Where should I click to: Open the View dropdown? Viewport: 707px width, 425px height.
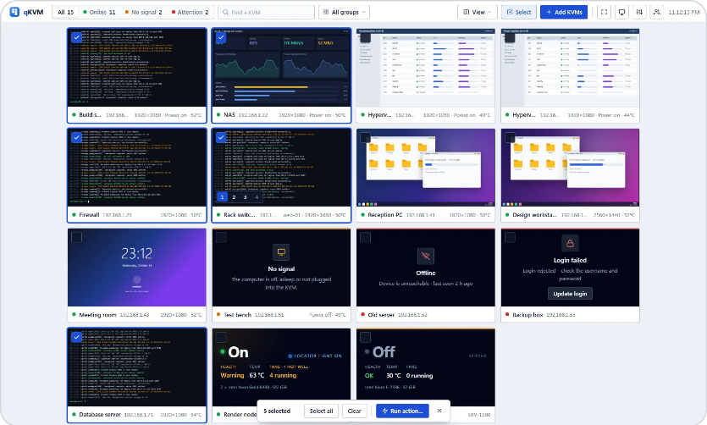point(478,12)
